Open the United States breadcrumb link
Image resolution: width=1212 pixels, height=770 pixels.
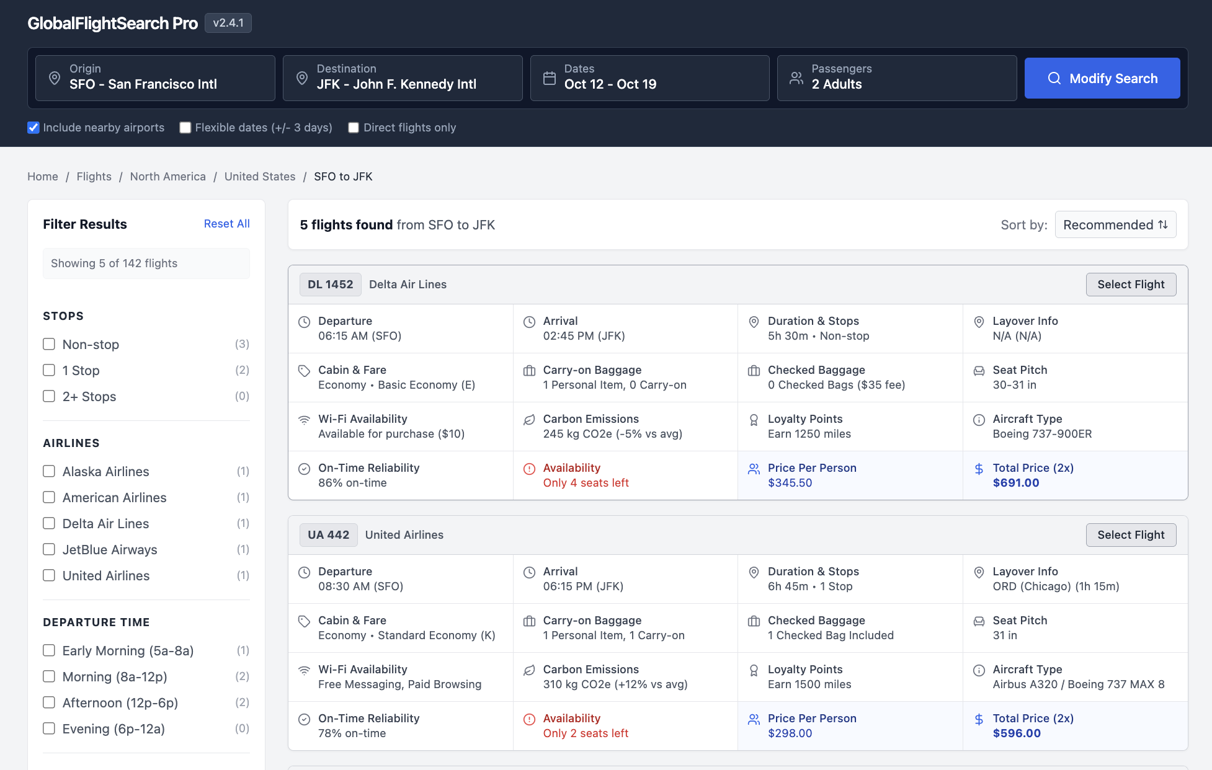[260, 176]
